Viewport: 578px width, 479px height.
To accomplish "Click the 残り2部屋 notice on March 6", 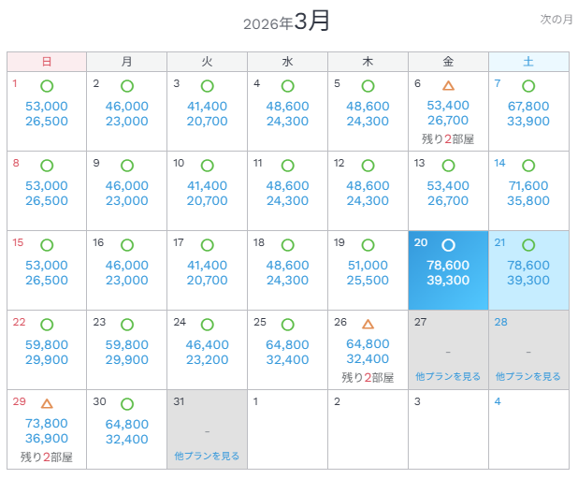I will tap(448, 138).
